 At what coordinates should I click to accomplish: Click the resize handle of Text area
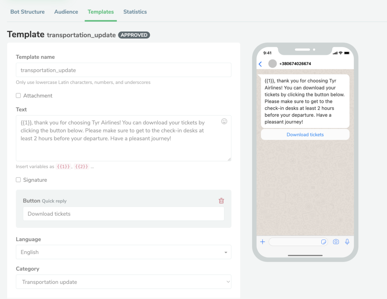229,159
